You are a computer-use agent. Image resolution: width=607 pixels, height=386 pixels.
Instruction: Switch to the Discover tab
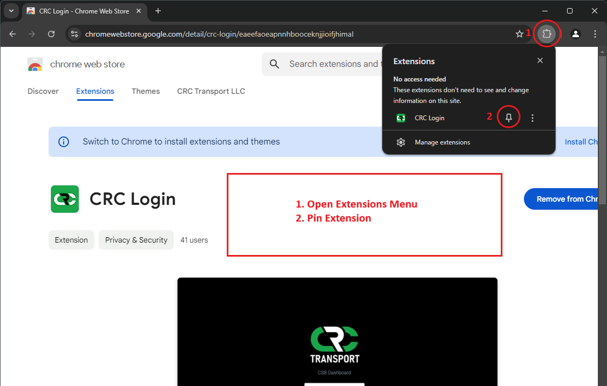(x=43, y=91)
